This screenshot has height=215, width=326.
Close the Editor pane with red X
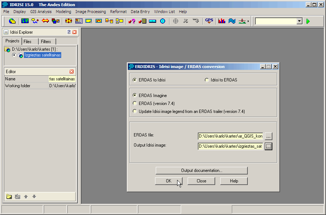[x=71, y=71]
